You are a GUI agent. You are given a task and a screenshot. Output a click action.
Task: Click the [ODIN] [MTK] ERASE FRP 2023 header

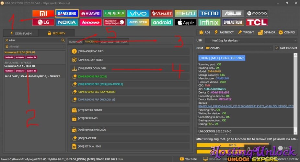click(222, 58)
